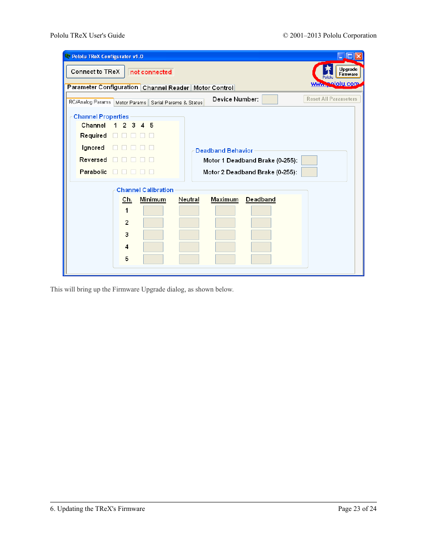Screen dimensions: 427x553
Task: Click the Reset All Parameters button
Action: click(332, 99)
